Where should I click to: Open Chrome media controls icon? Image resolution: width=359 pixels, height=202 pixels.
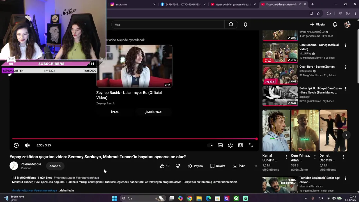(340, 13)
